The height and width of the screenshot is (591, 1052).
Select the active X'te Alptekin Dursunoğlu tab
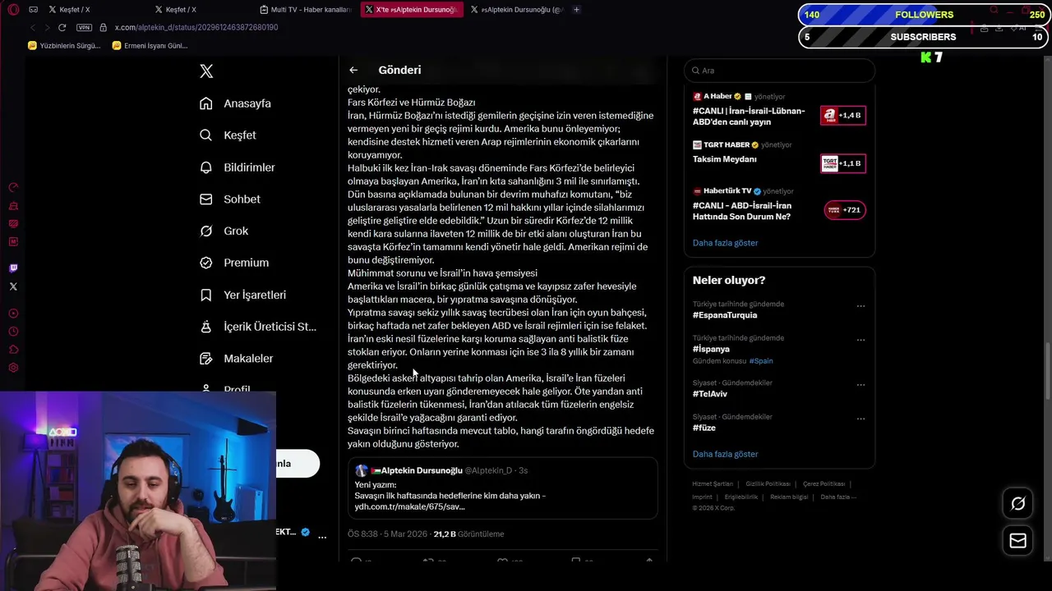(x=412, y=10)
